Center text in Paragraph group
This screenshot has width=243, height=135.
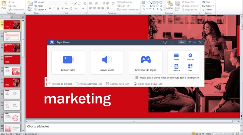point(94,8)
